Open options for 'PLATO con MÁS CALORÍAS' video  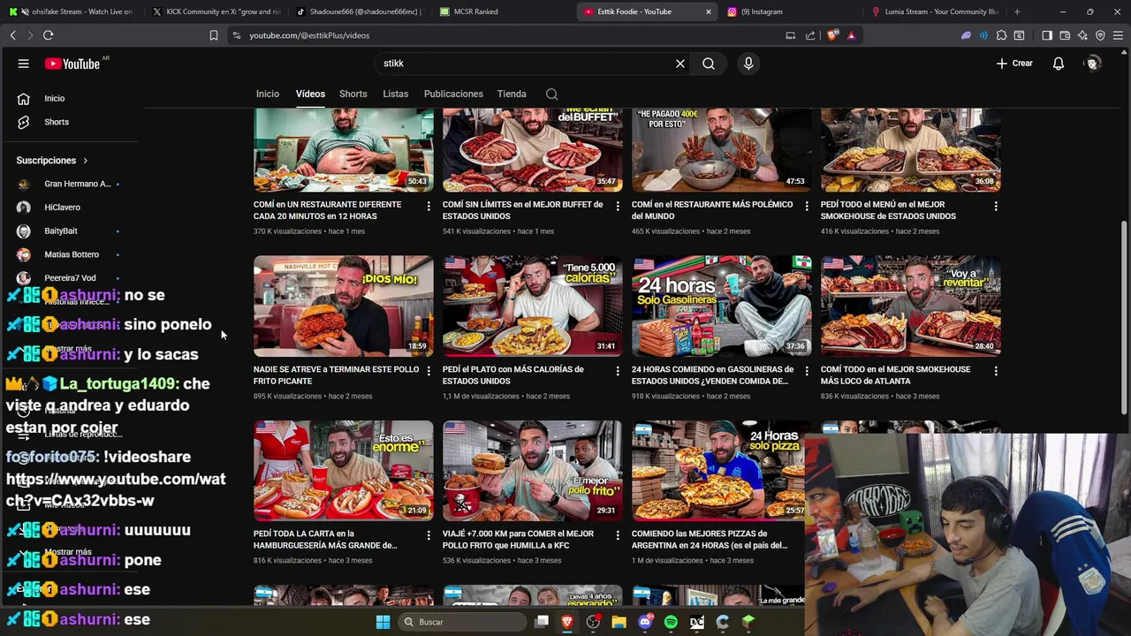point(618,371)
